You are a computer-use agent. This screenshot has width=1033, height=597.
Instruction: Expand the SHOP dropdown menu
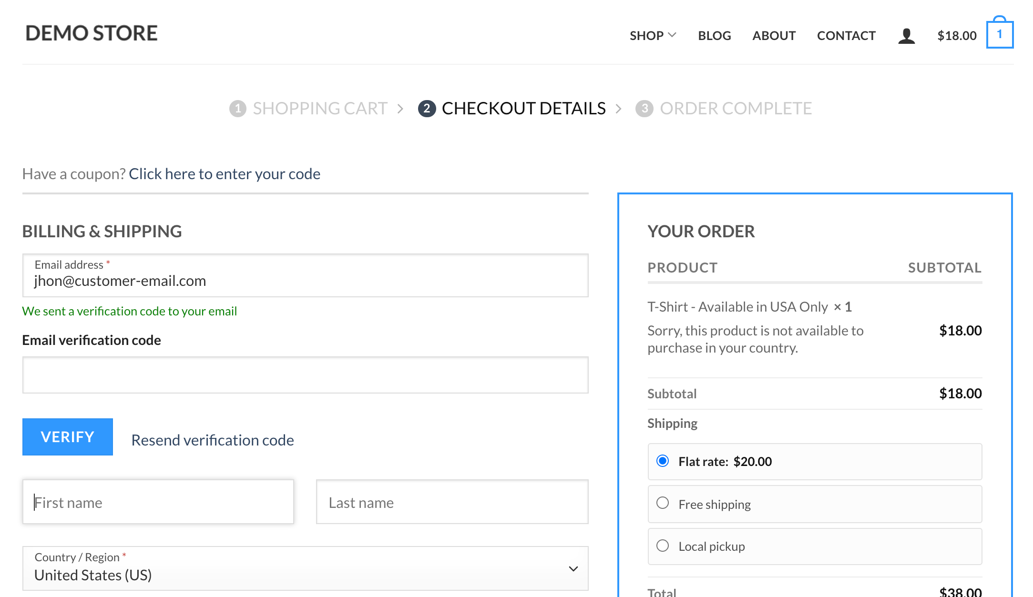[652, 35]
